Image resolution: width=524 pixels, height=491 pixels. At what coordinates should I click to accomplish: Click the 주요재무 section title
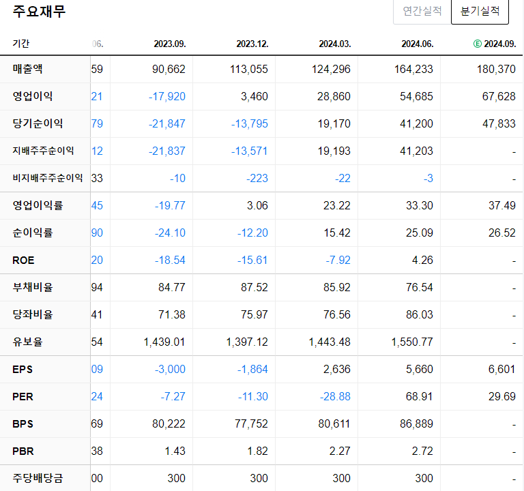[39, 12]
